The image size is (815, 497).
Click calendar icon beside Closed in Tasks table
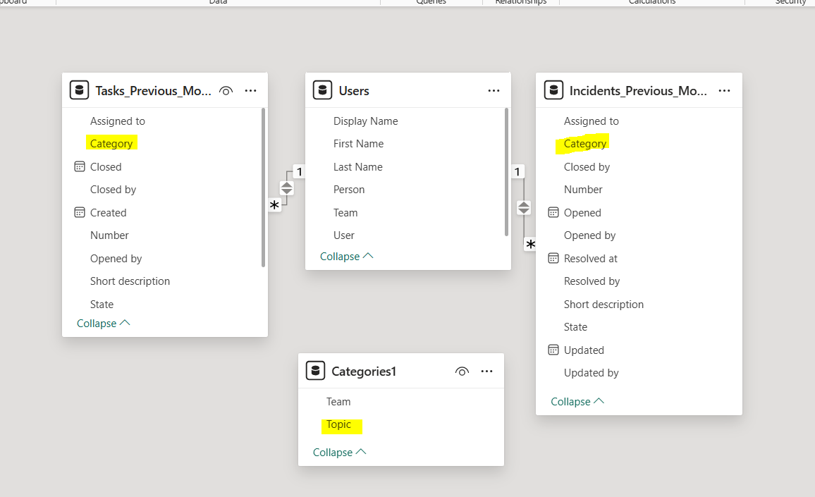pos(80,166)
